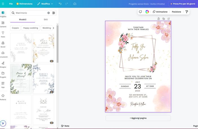Select the Chris & Rosie template thumbnail
Image resolution: width=198 pixels, height=129 pixels.
tap(21, 48)
